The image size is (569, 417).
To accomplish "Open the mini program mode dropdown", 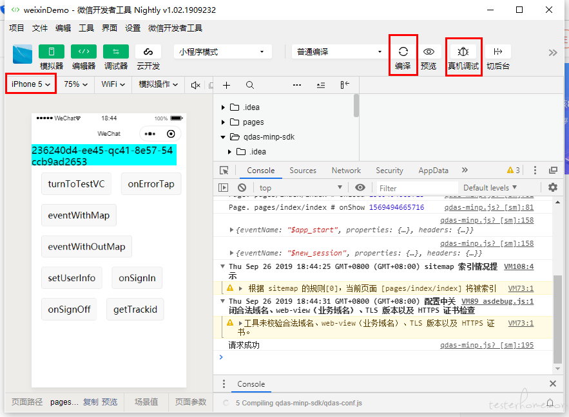I will tap(222, 52).
